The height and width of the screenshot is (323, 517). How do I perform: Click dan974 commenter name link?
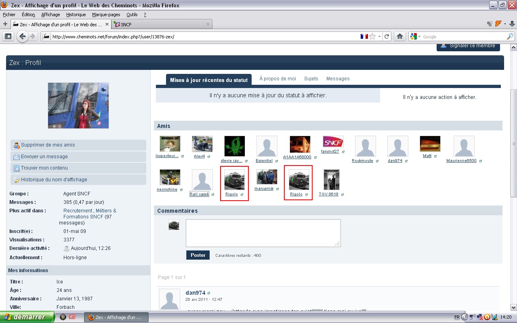(195, 293)
